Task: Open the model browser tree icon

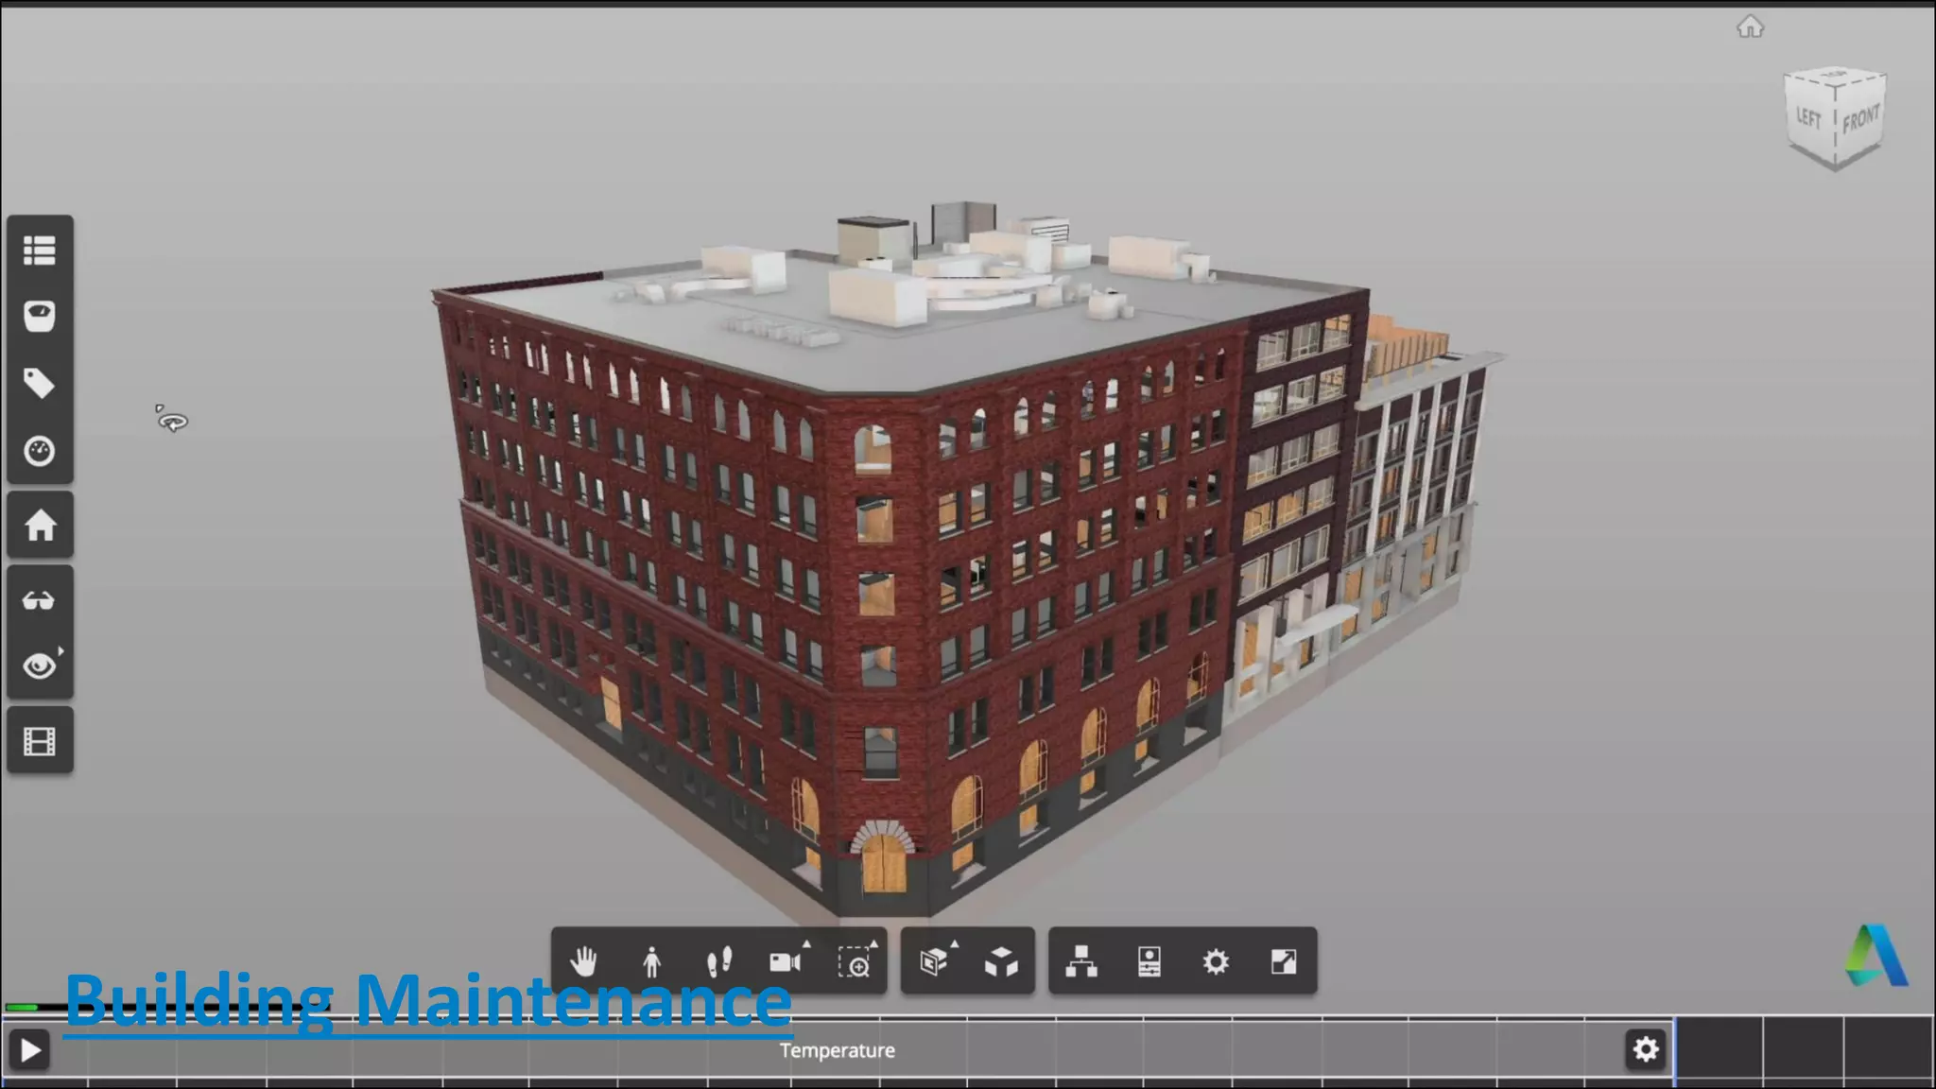Action: (1081, 962)
